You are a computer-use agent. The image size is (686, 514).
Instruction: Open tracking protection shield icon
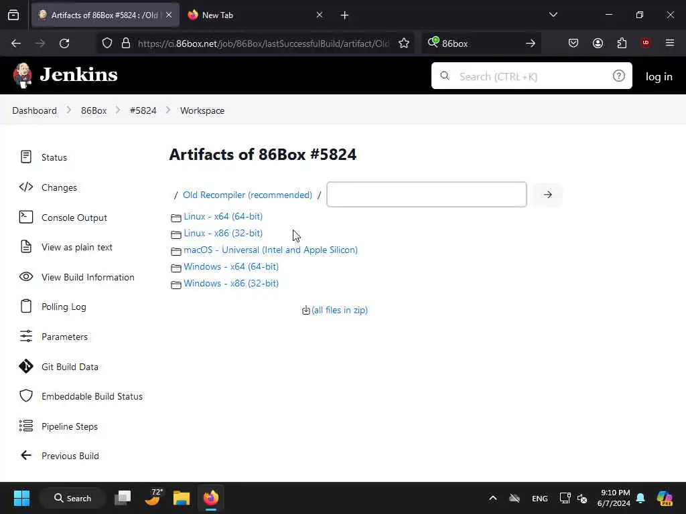pyautogui.click(x=107, y=44)
